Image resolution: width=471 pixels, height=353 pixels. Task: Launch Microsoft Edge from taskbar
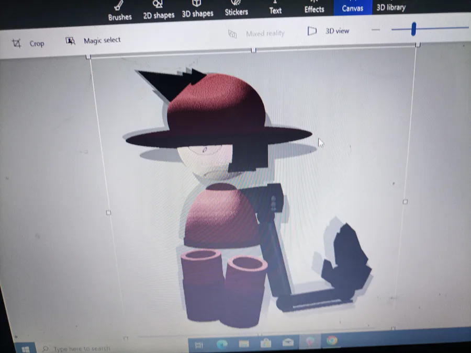pyautogui.click(x=222, y=344)
